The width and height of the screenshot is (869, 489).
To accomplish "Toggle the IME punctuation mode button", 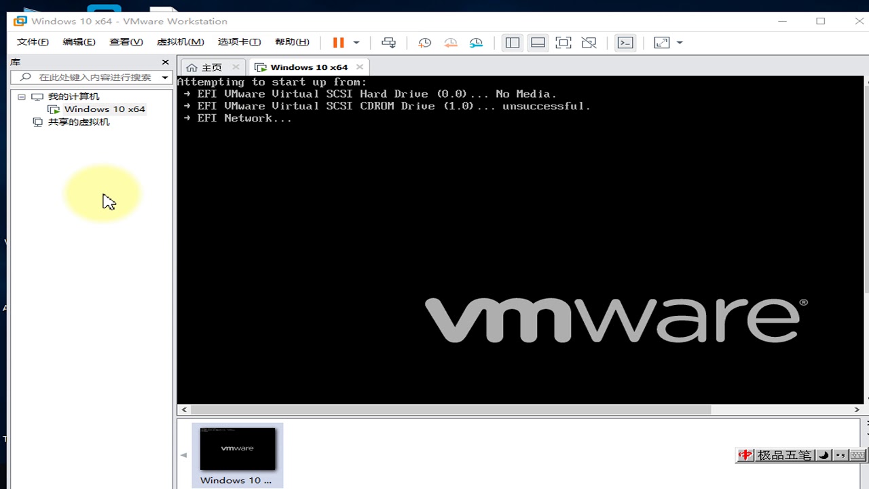I will [x=840, y=455].
